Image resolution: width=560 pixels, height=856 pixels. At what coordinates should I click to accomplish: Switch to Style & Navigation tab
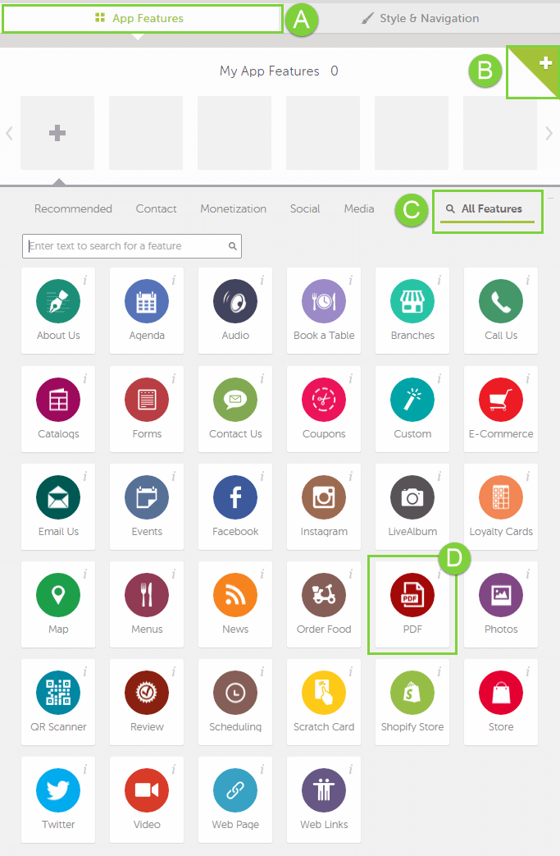[420, 19]
